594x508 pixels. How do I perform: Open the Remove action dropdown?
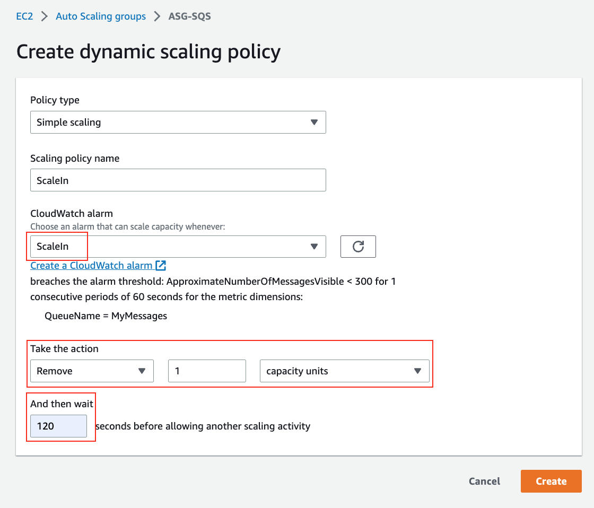click(x=92, y=371)
